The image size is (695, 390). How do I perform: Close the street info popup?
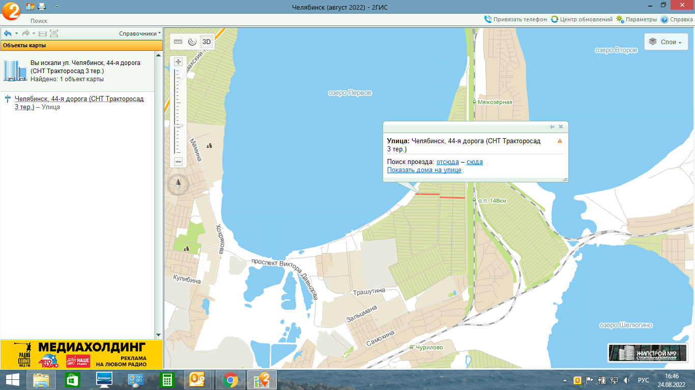point(561,126)
